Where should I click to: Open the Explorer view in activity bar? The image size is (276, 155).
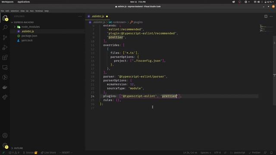pyautogui.click(x=5, y=18)
